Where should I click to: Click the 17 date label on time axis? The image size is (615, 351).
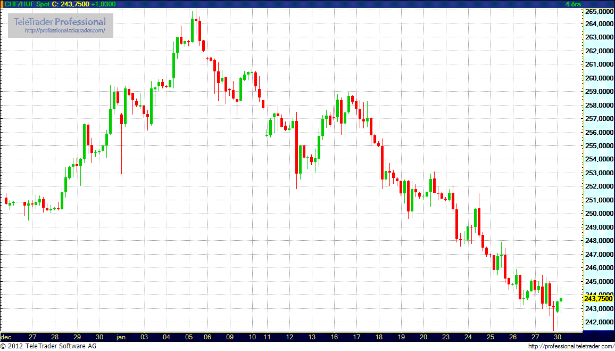point(357,337)
